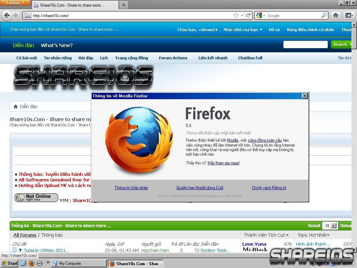
Task: Click the document icon beside TuneUp Utilities thread
Action: [14, 250]
